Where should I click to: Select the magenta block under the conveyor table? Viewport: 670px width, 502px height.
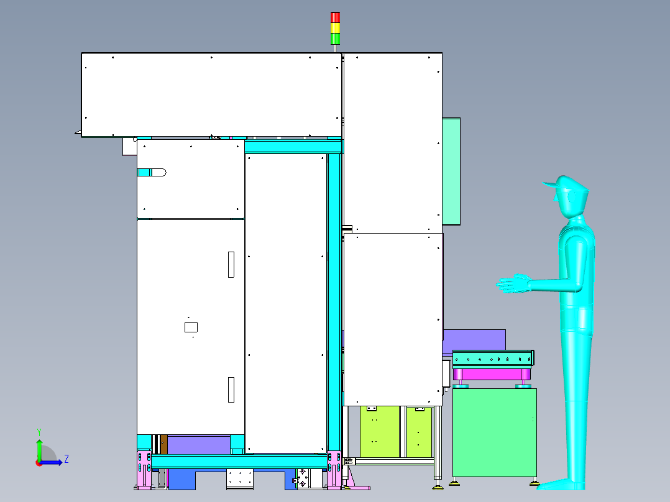point(492,374)
